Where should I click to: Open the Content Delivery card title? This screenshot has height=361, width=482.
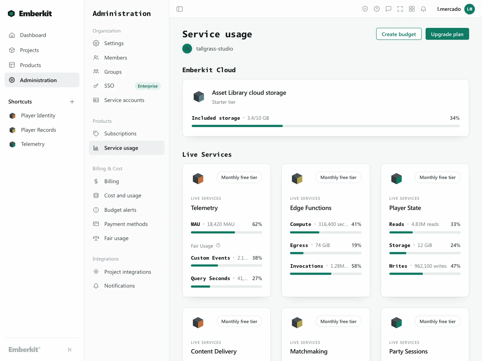click(x=214, y=351)
